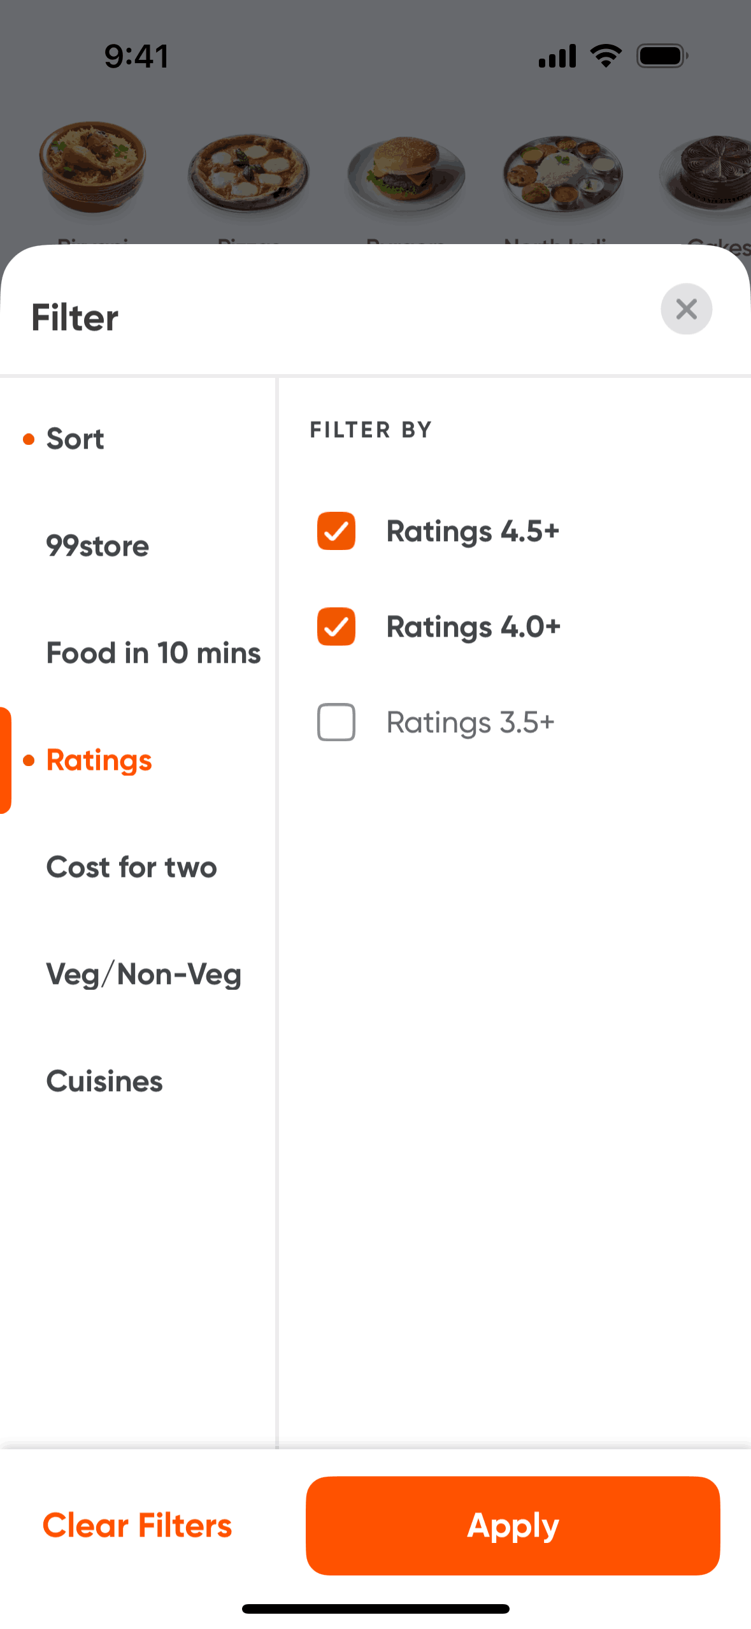Viewport: 751px width, 1629px height.
Task: Select the Food in 10 mins tab
Action: pyautogui.click(x=154, y=653)
